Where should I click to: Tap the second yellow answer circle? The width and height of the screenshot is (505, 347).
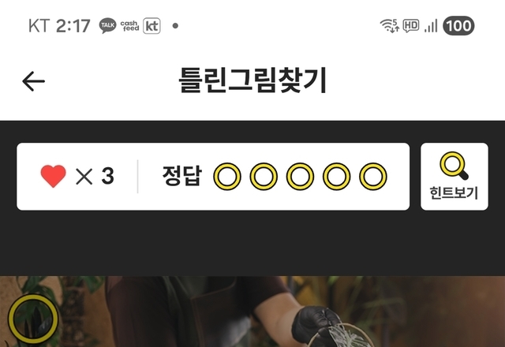coord(264,177)
